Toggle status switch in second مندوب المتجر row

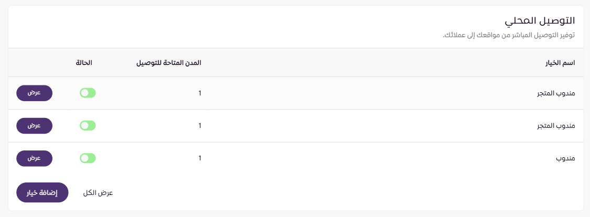[88, 125]
